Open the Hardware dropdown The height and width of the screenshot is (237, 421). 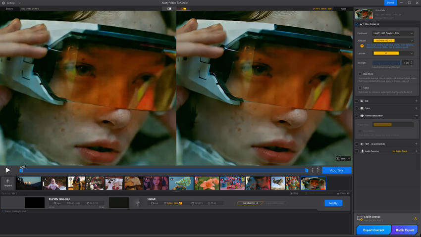(x=393, y=33)
